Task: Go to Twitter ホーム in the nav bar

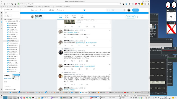Action: (x=34, y=10)
